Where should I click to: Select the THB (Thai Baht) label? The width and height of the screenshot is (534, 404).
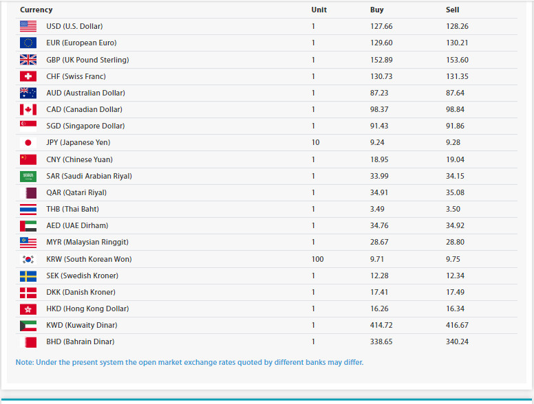click(72, 209)
